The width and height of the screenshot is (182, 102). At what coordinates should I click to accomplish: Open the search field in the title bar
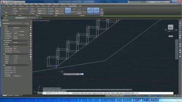tap(137, 2)
